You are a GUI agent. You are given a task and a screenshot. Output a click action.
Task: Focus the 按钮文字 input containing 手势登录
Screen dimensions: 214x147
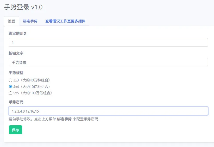click(108, 62)
